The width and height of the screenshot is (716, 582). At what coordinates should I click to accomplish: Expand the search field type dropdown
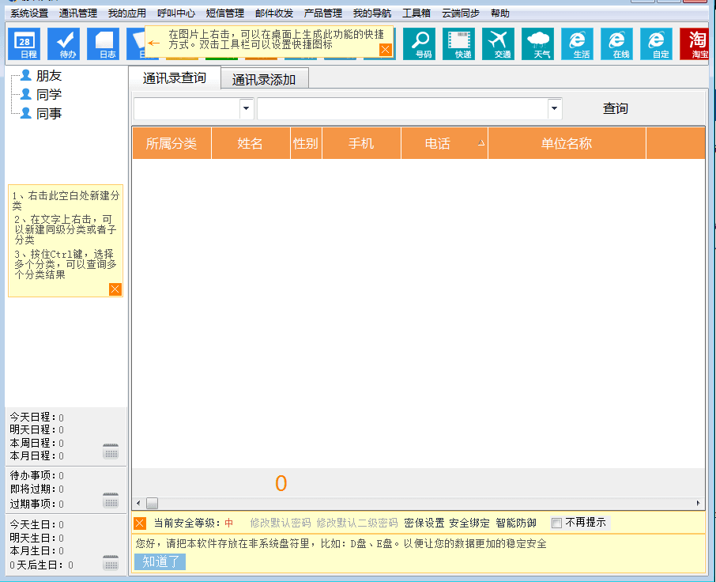[x=246, y=108]
